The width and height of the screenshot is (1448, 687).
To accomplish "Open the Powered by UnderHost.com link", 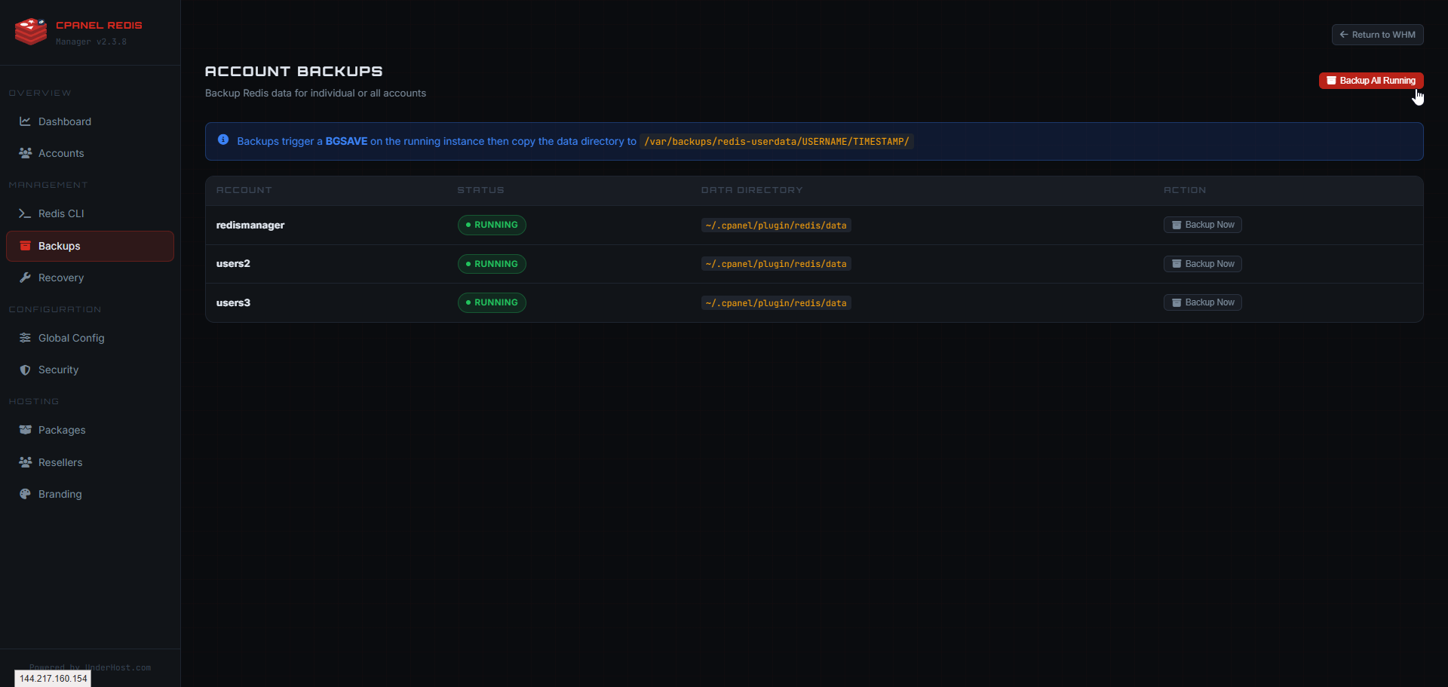I will [x=90, y=667].
